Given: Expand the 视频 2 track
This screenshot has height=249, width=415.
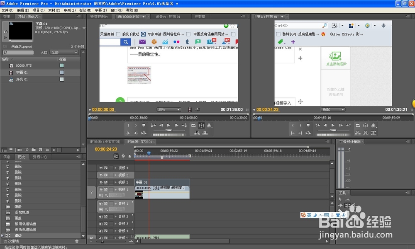Looking at the screenshot, I should pos(115,182).
